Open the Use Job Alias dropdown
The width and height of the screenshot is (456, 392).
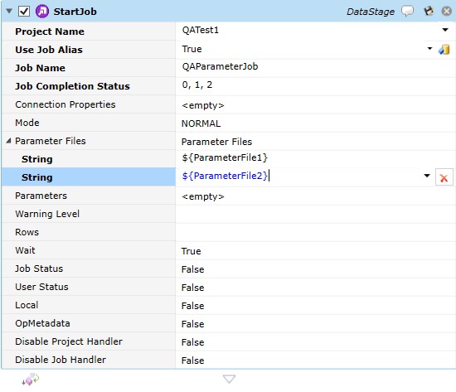click(429, 49)
